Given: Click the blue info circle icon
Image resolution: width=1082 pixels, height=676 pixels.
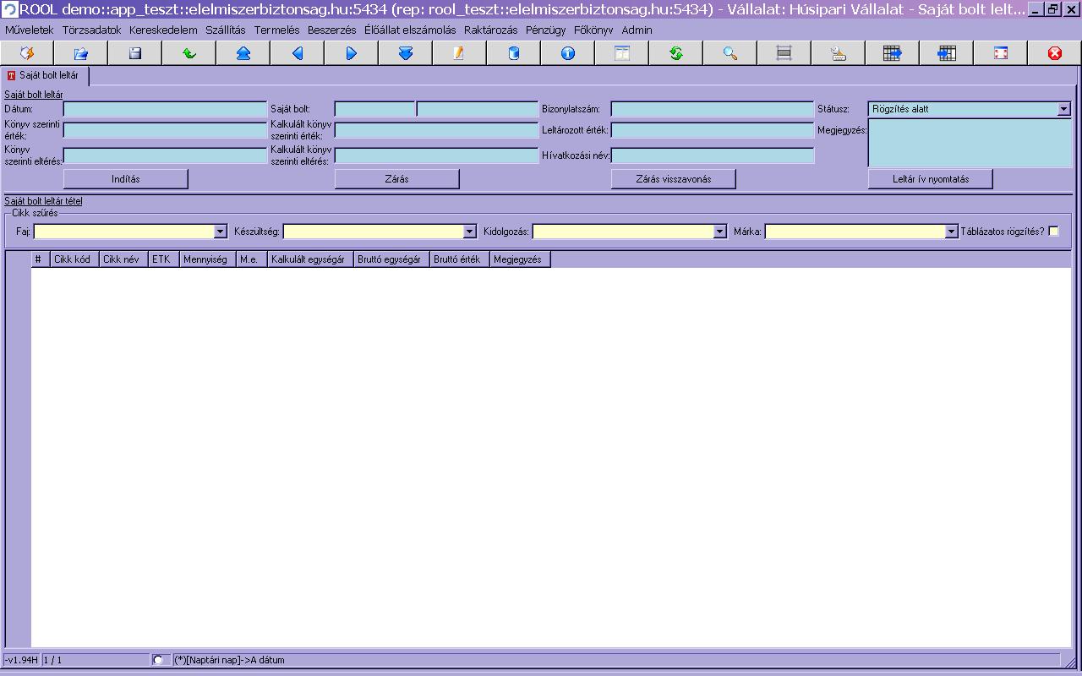Looking at the screenshot, I should (x=568, y=53).
